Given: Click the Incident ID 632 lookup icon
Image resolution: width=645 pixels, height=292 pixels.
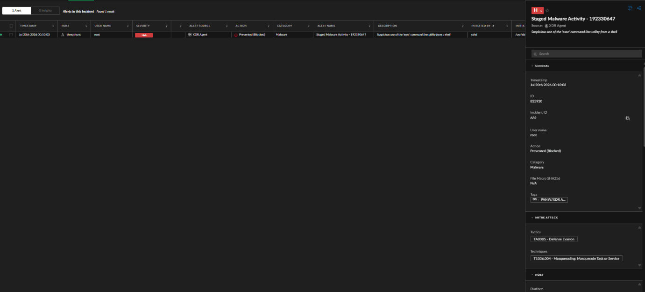Looking at the screenshot, I should click(628, 118).
